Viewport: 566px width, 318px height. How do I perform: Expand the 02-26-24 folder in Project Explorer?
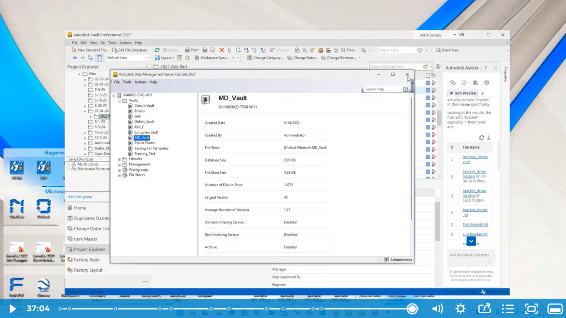tap(85, 79)
